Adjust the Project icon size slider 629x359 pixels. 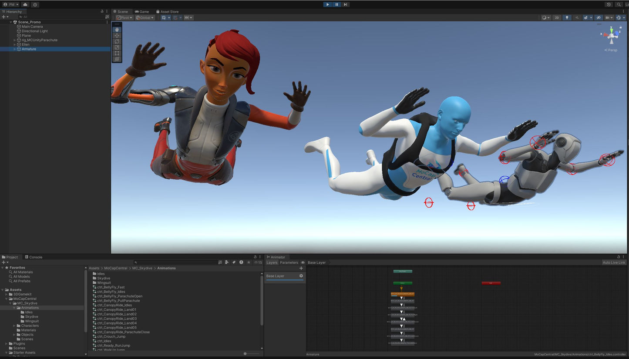tap(246, 353)
